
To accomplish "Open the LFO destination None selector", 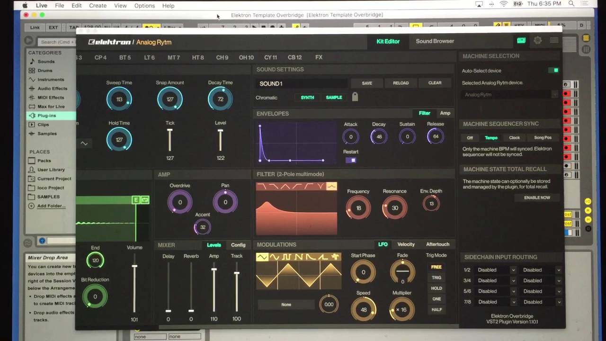I will pos(286,305).
